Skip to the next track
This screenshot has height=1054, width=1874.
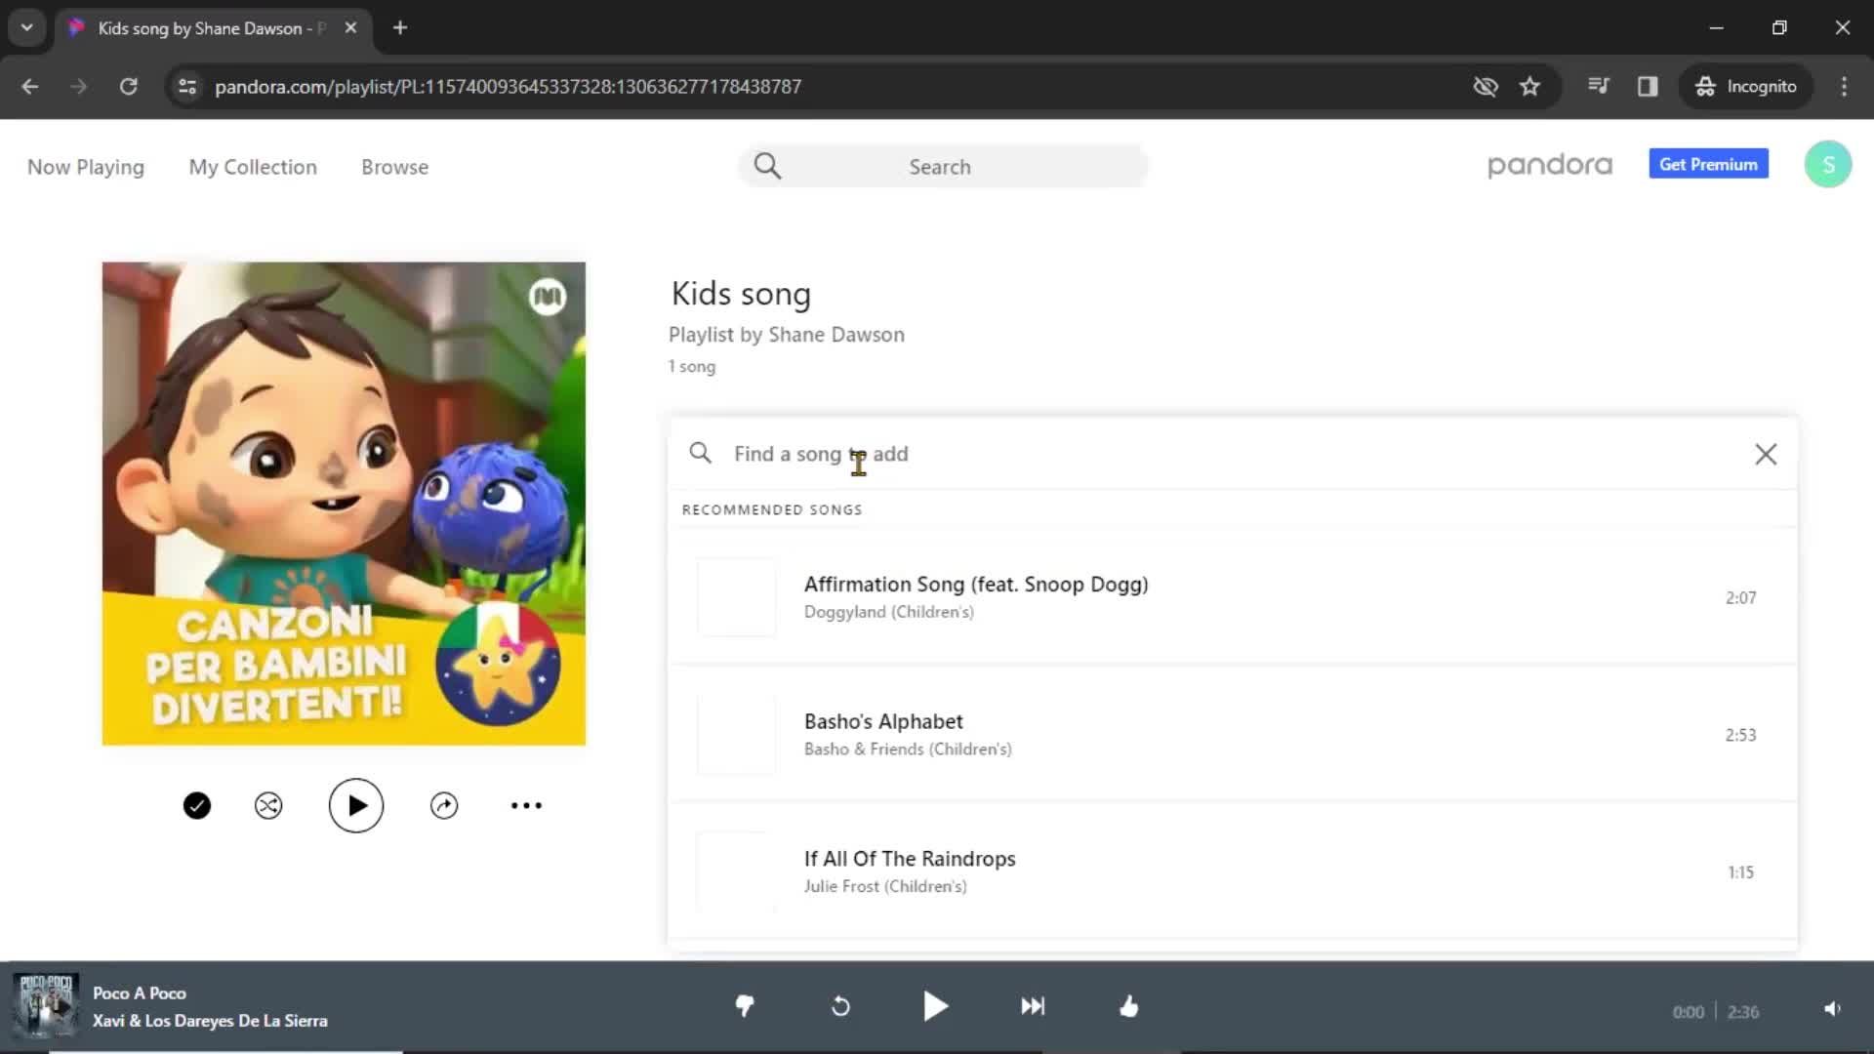pos(1033,1006)
